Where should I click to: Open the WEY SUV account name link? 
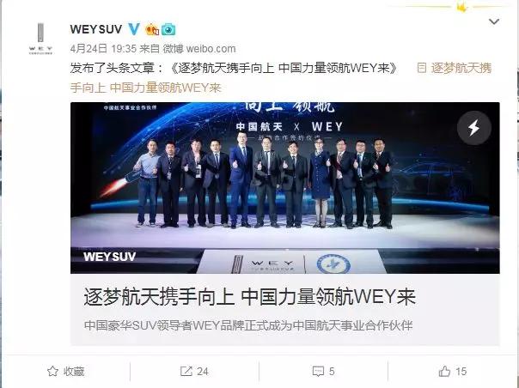tap(96, 29)
